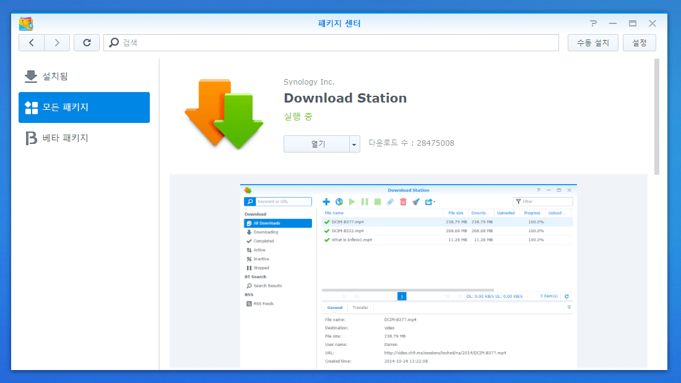Click the 실행 중 status text

(298, 117)
